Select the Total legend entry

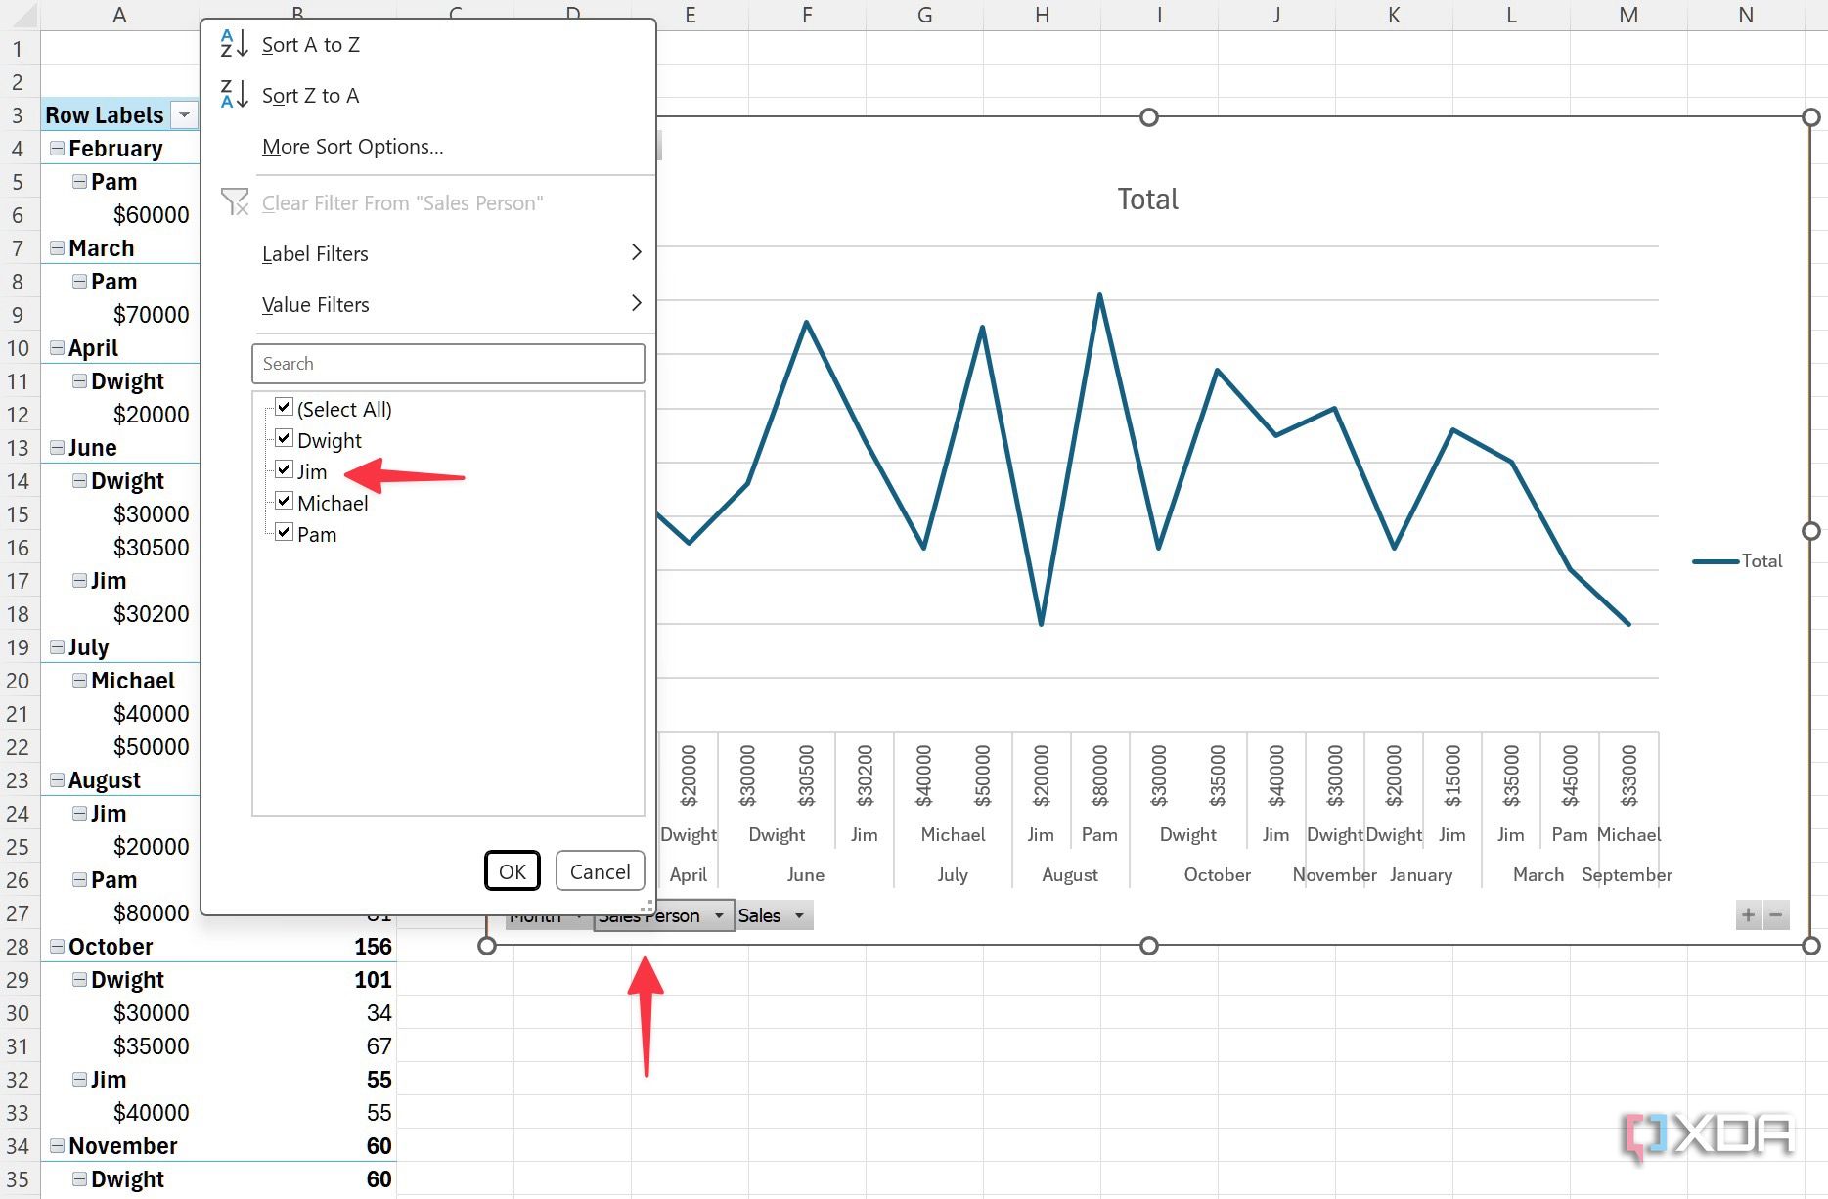tap(1738, 561)
